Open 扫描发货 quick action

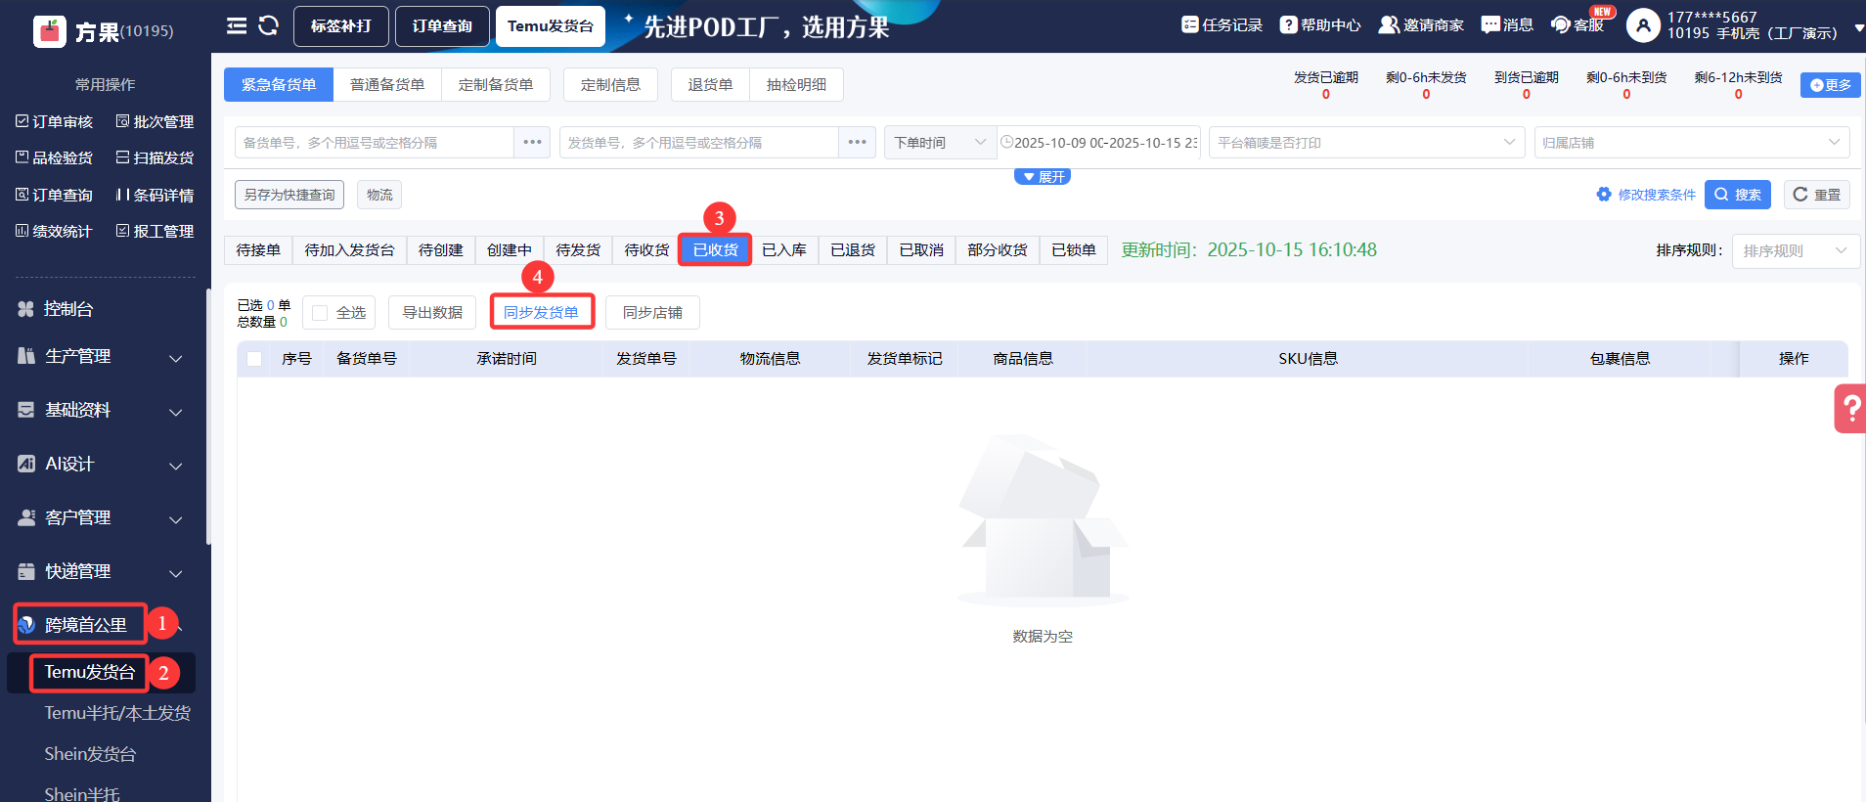tap(155, 158)
